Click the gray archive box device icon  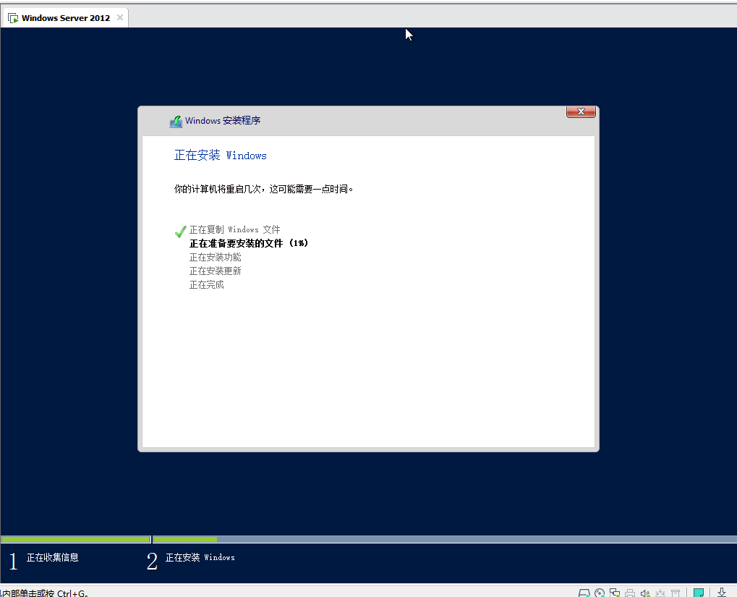676,593
